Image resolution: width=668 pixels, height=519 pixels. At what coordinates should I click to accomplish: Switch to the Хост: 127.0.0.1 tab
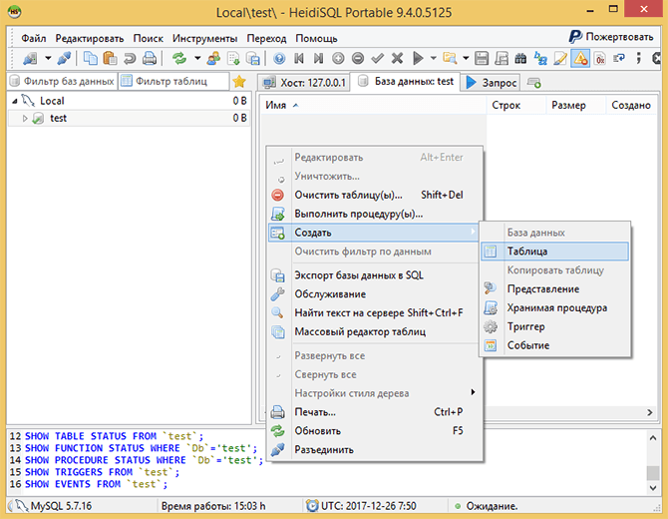coord(304,82)
